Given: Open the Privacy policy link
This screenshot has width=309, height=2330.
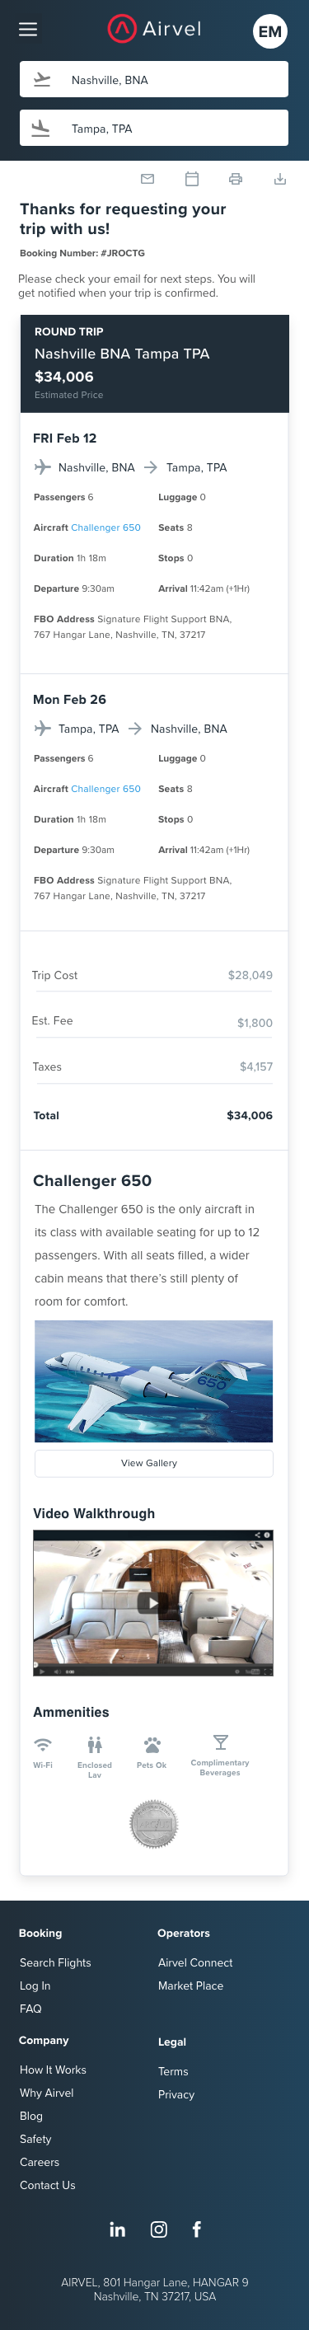Looking at the screenshot, I should click(x=176, y=2094).
